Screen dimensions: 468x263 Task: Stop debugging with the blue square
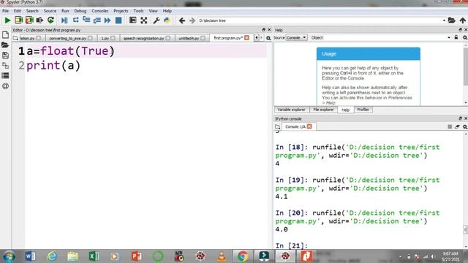[x=118, y=20]
